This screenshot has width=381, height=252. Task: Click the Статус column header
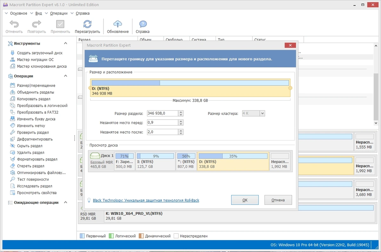(x=277, y=40)
